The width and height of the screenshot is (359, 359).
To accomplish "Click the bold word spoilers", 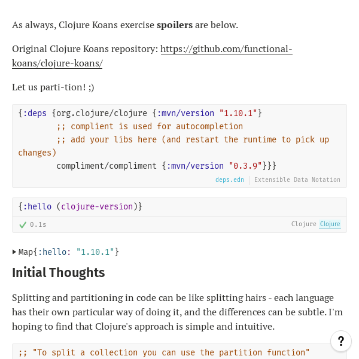I will tap(175, 25).
